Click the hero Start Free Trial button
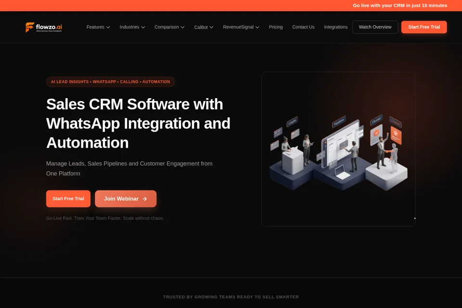Screen dimensions: 462x308 [x=68, y=199]
